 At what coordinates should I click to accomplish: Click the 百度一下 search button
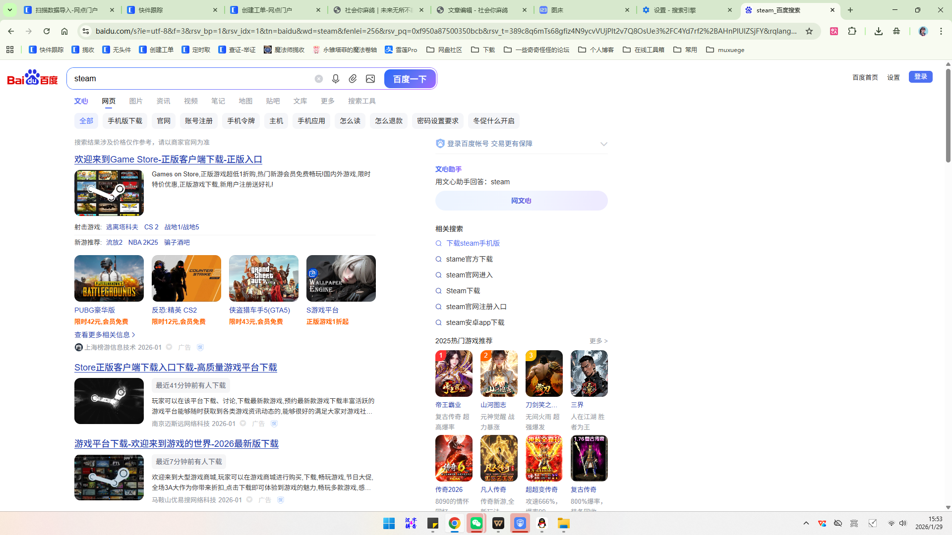(410, 79)
